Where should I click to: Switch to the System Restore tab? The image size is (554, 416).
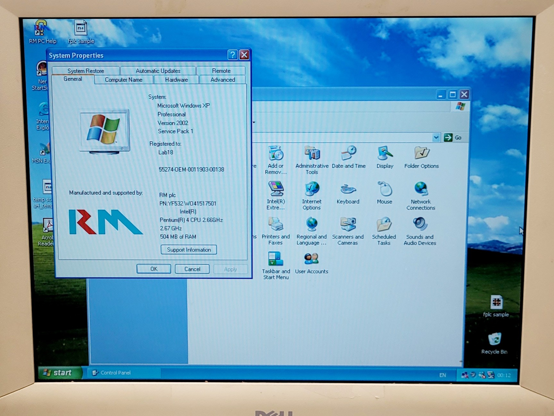tap(86, 71)
